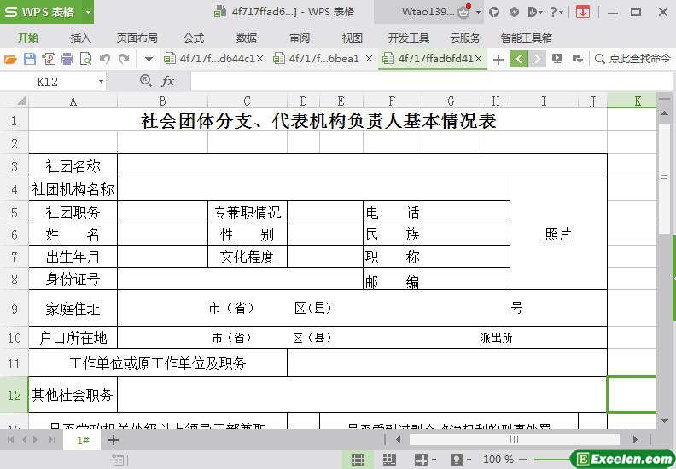Export to PDF from quick toolbar

[49, 59]
